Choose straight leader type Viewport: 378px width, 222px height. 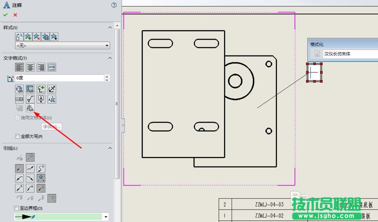click(19, 188)
